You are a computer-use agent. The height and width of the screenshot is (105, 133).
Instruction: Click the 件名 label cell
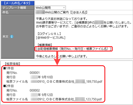18,12
